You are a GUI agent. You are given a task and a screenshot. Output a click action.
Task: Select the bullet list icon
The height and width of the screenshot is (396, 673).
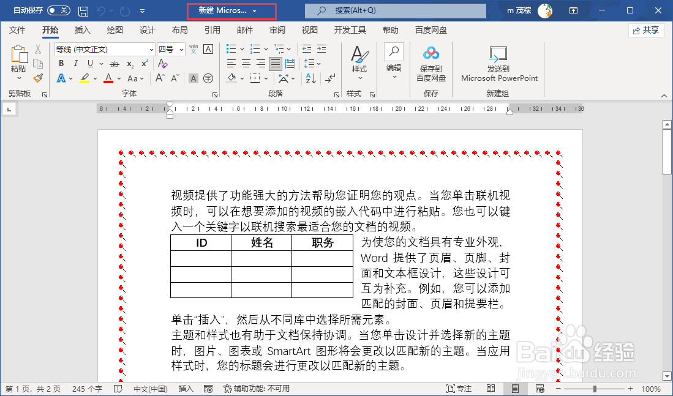point(231,48)
